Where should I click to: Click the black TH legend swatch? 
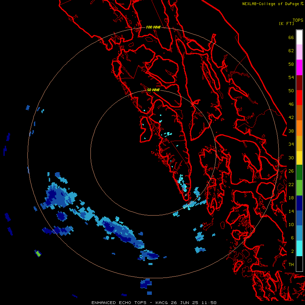click(x=299, y=264)
